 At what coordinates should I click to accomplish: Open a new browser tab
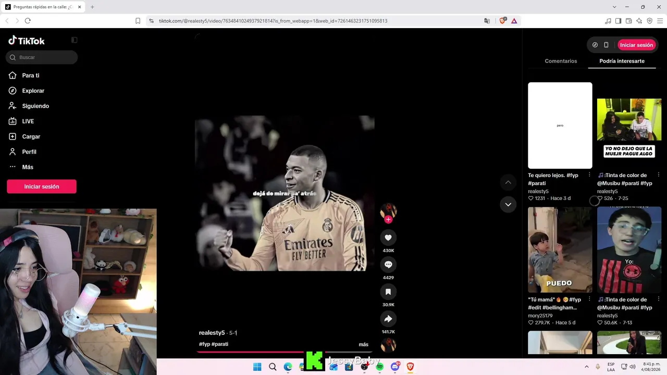tap(92, 7)
